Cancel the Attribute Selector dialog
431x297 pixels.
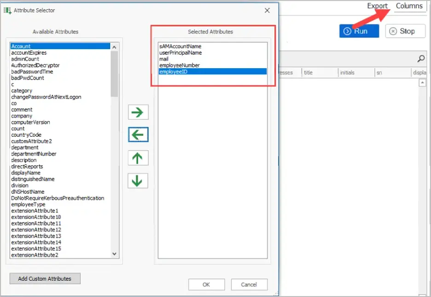click(249, 285)
